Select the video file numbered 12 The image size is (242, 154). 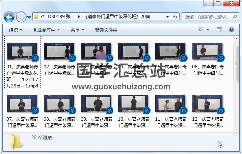tap(208, 111)
